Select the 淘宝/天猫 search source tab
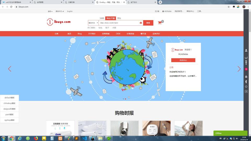 pos(111,18)
